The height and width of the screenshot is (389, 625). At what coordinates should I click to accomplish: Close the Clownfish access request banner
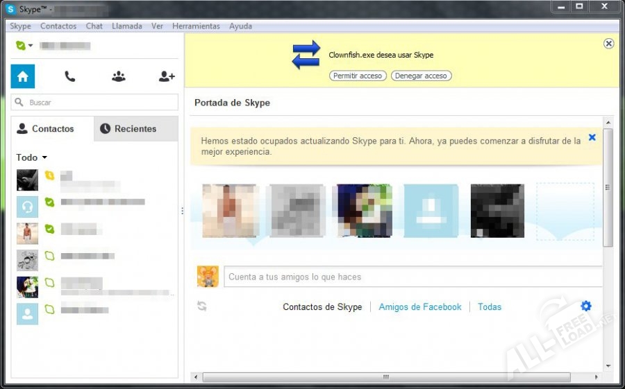click(608, 44)
